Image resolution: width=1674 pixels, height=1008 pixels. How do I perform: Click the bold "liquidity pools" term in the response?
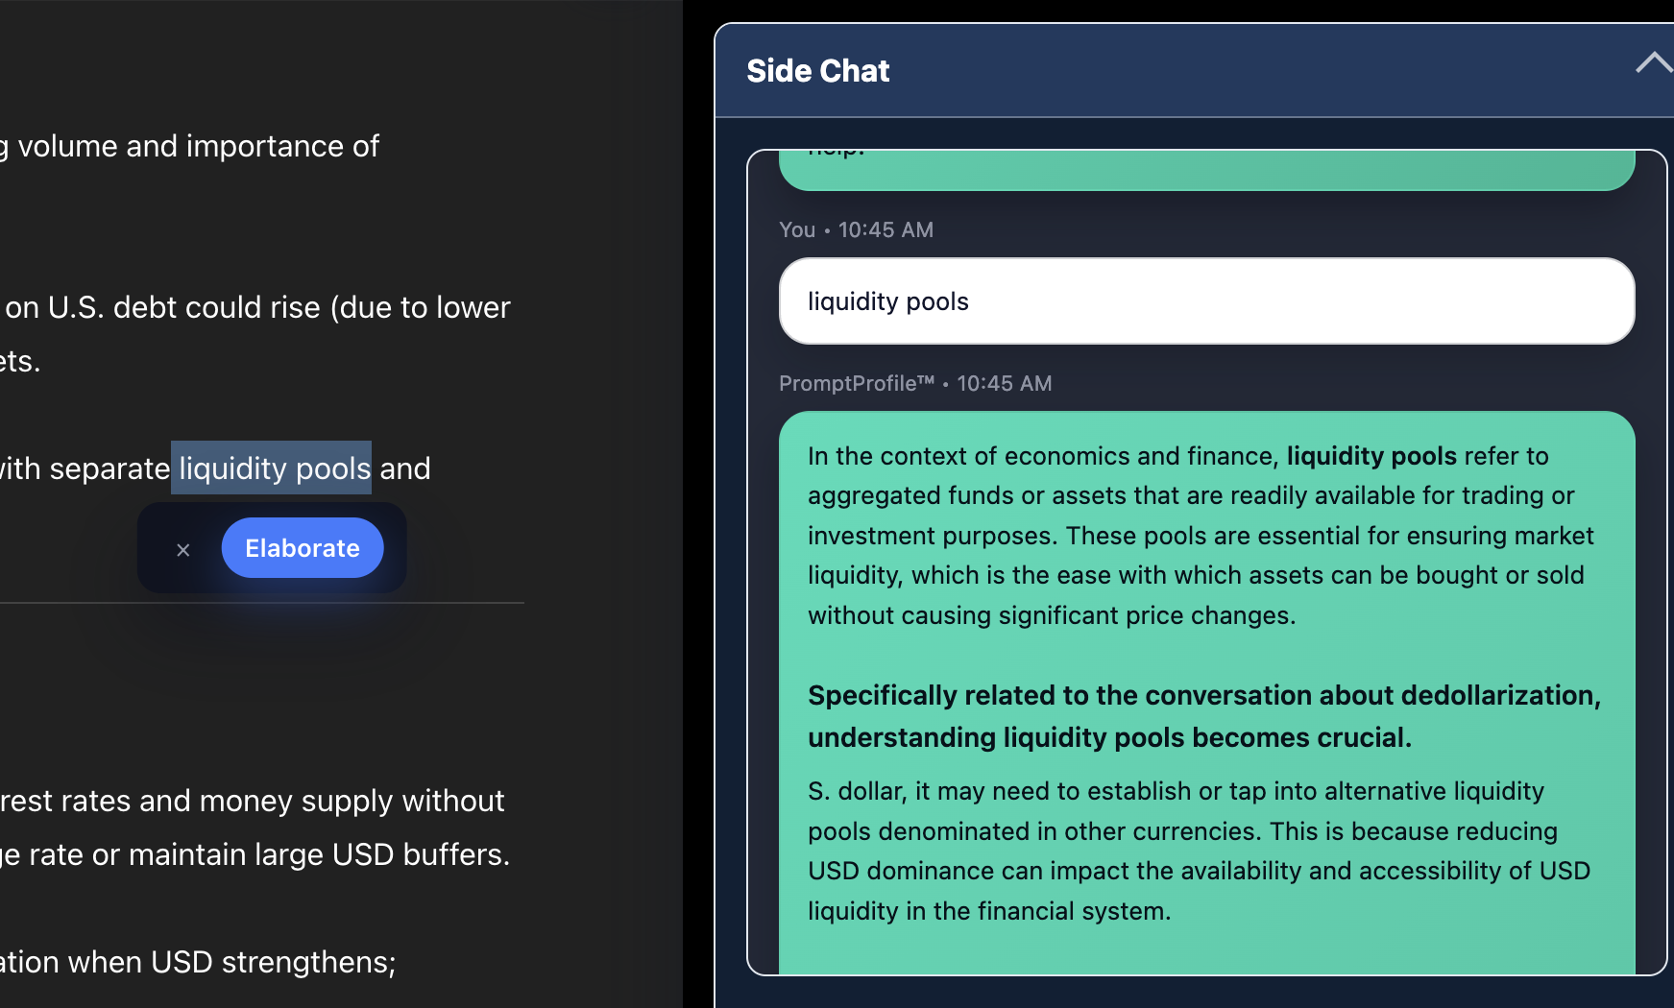1371,456
